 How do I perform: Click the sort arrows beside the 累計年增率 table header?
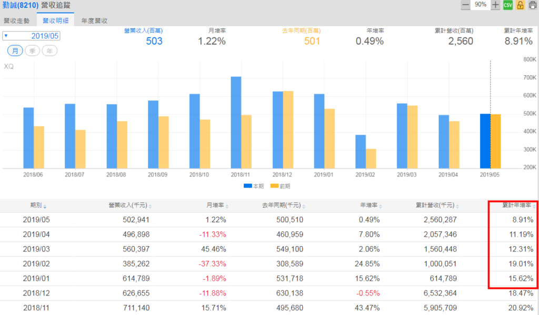point(534,206)
